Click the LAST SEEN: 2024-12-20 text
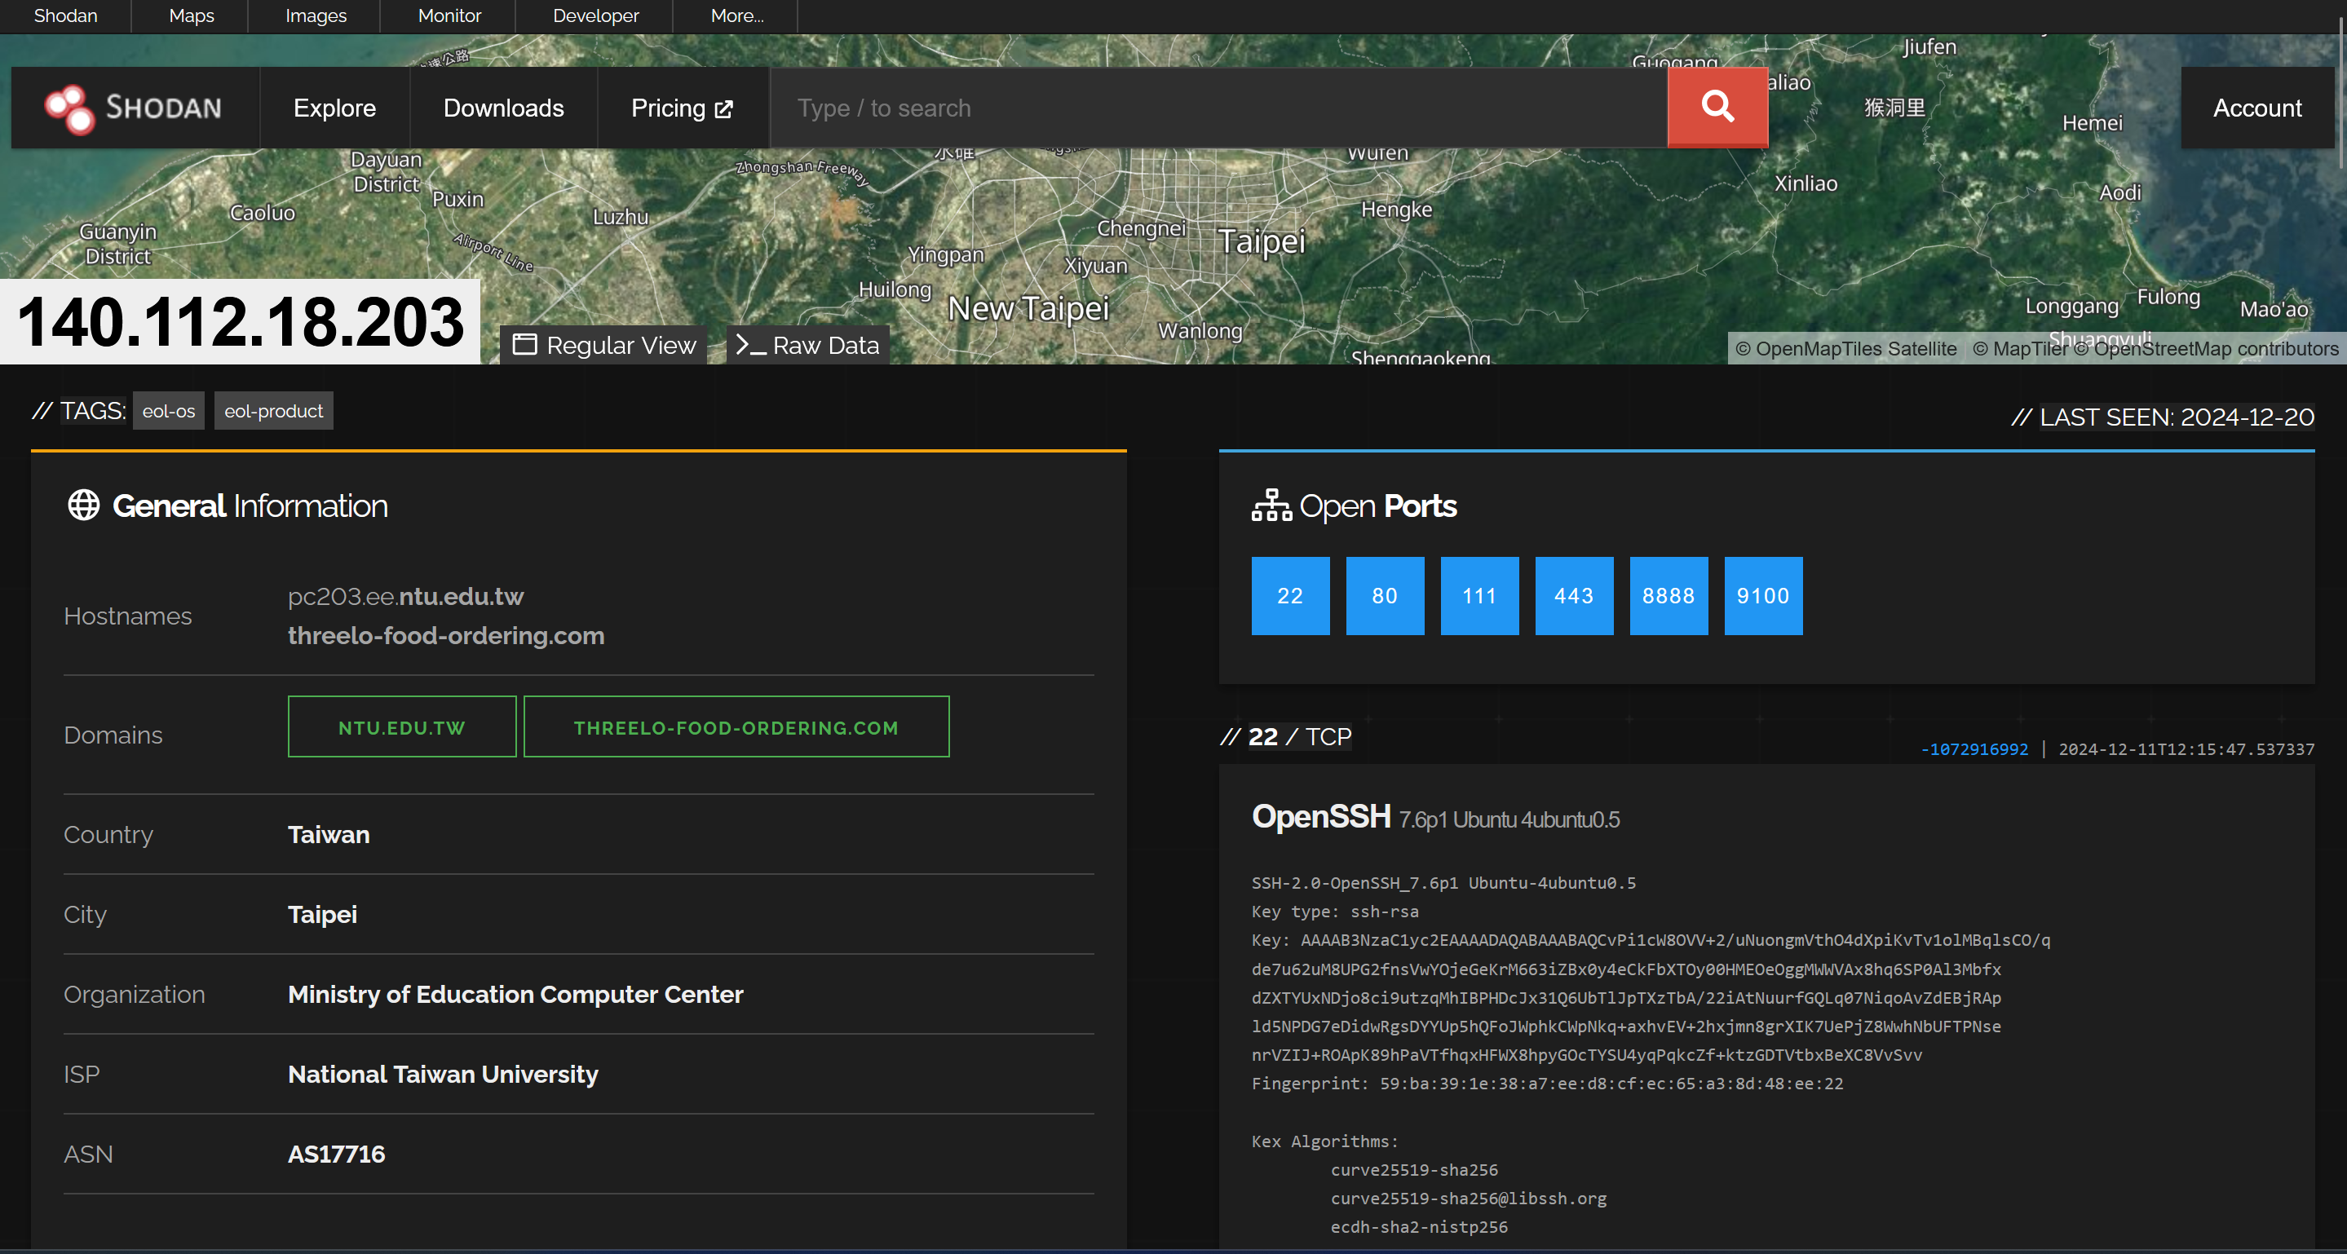 tap(2177, 417)
